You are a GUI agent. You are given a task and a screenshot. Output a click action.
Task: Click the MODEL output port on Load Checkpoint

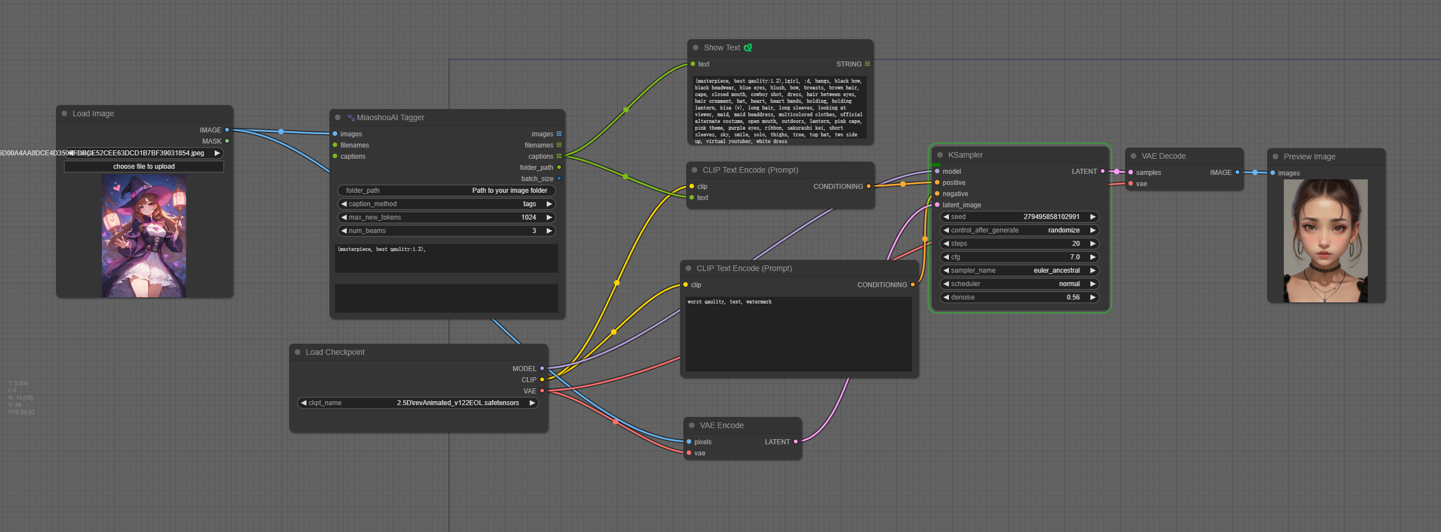[x=542, y=368]
